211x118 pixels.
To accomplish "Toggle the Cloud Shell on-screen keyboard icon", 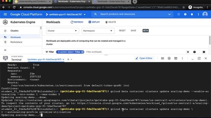I will (163, 58).
